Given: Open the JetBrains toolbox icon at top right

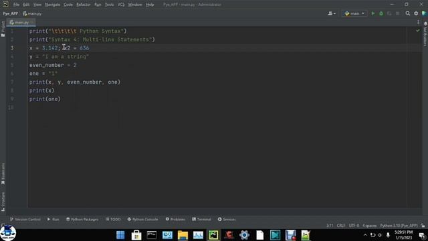Looking at the screenshot, I should pos(424,13).
